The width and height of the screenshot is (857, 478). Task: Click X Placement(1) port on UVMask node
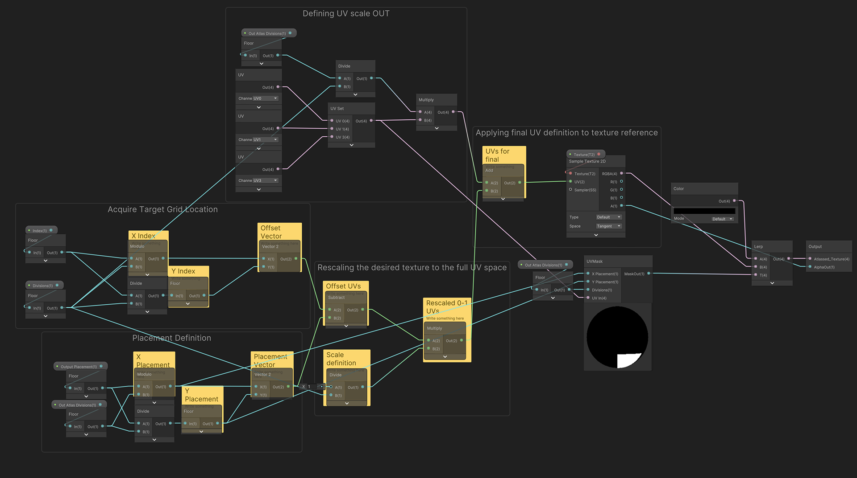(x=588, y=274)
